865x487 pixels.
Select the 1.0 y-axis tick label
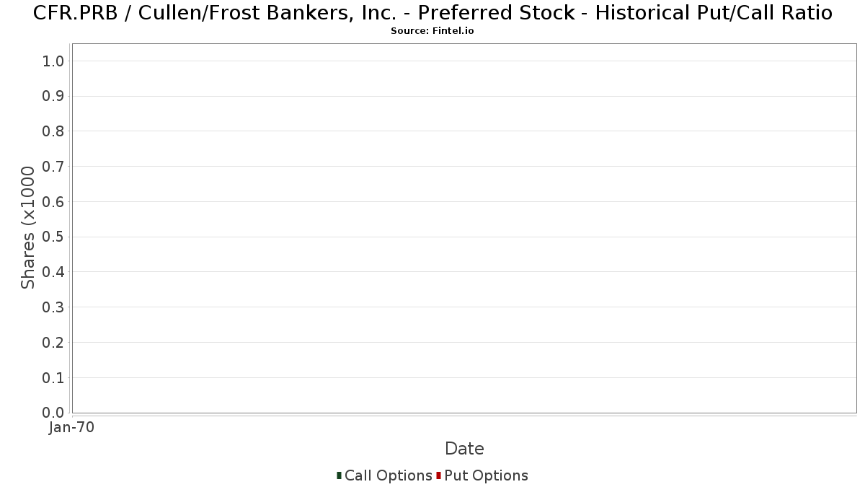pyautogui.click(x=54, y=61)
